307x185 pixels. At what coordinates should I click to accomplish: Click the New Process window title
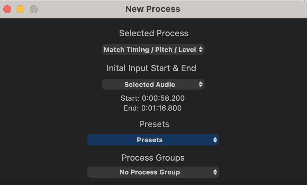tap(153, 9)
